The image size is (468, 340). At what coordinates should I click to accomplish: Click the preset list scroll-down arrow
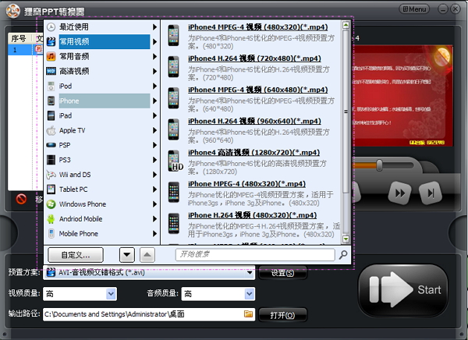(346, 239)
